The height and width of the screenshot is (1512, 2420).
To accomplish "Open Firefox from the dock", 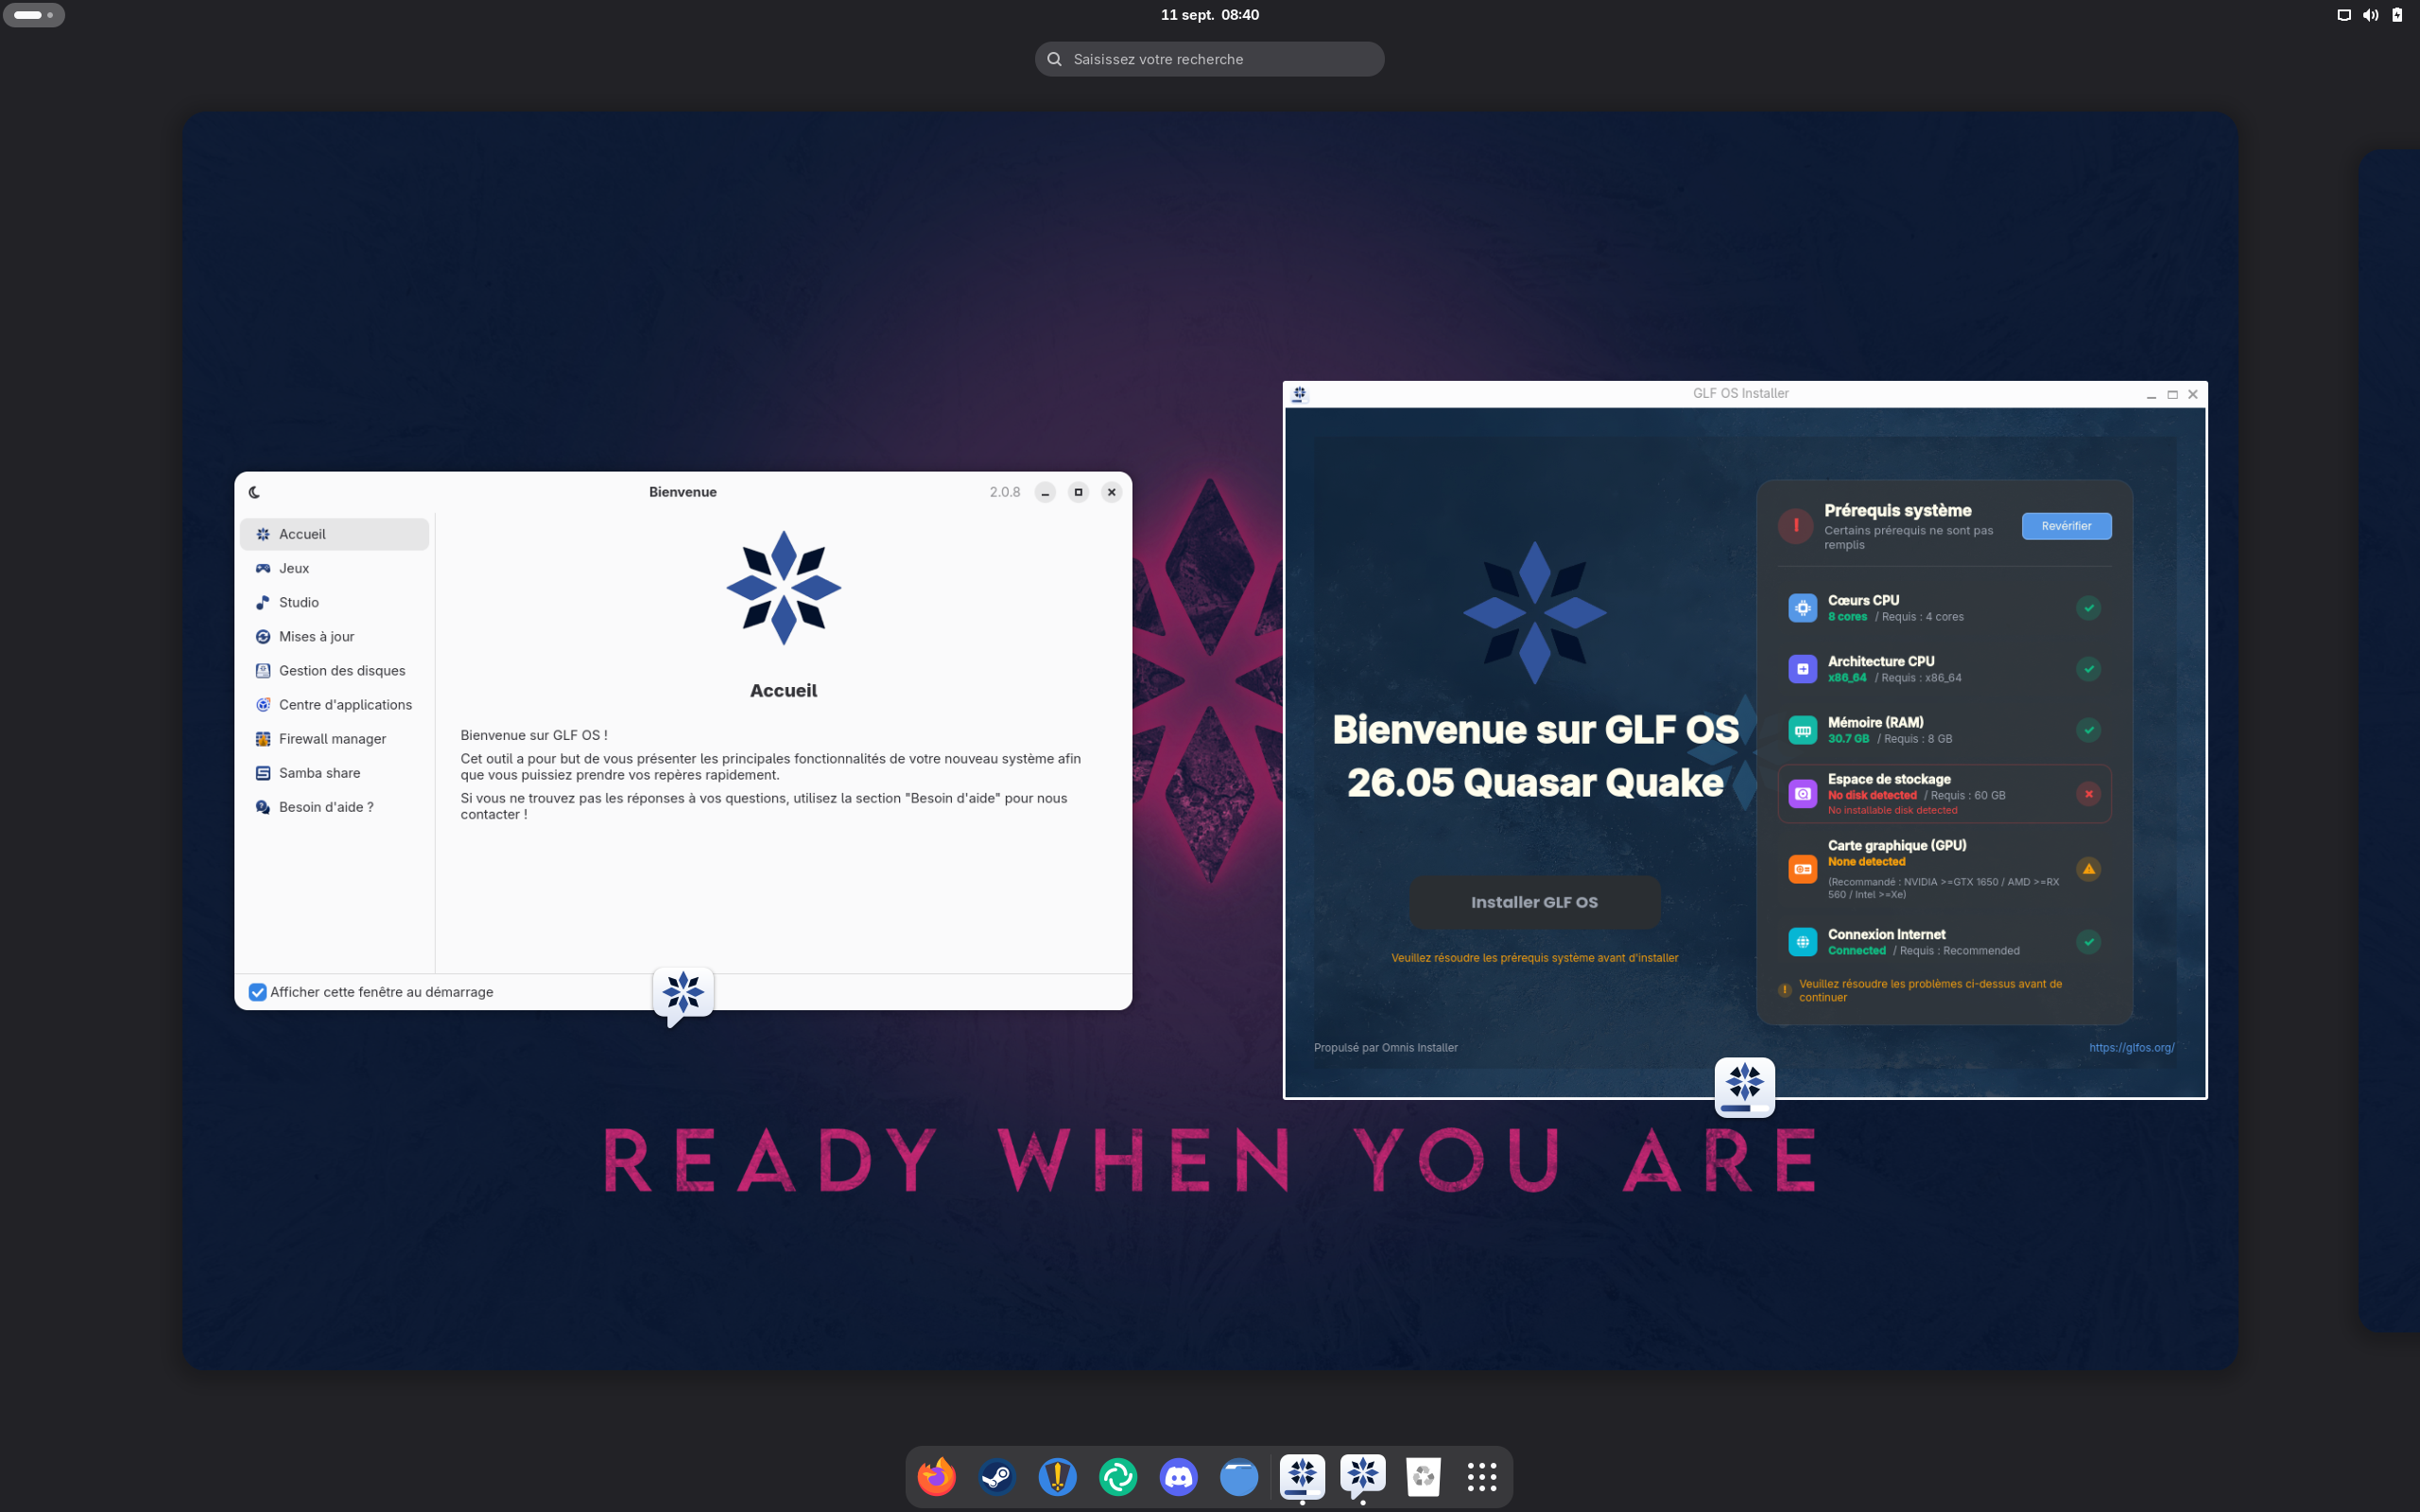I will [x=936, y=1476].
